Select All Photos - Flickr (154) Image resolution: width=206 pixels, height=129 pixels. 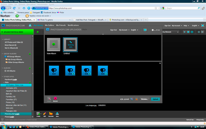pyautogui.click(x=16, y=85)
